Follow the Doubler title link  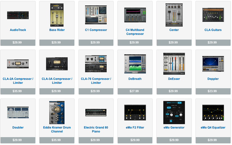click(x=18, y=128)
